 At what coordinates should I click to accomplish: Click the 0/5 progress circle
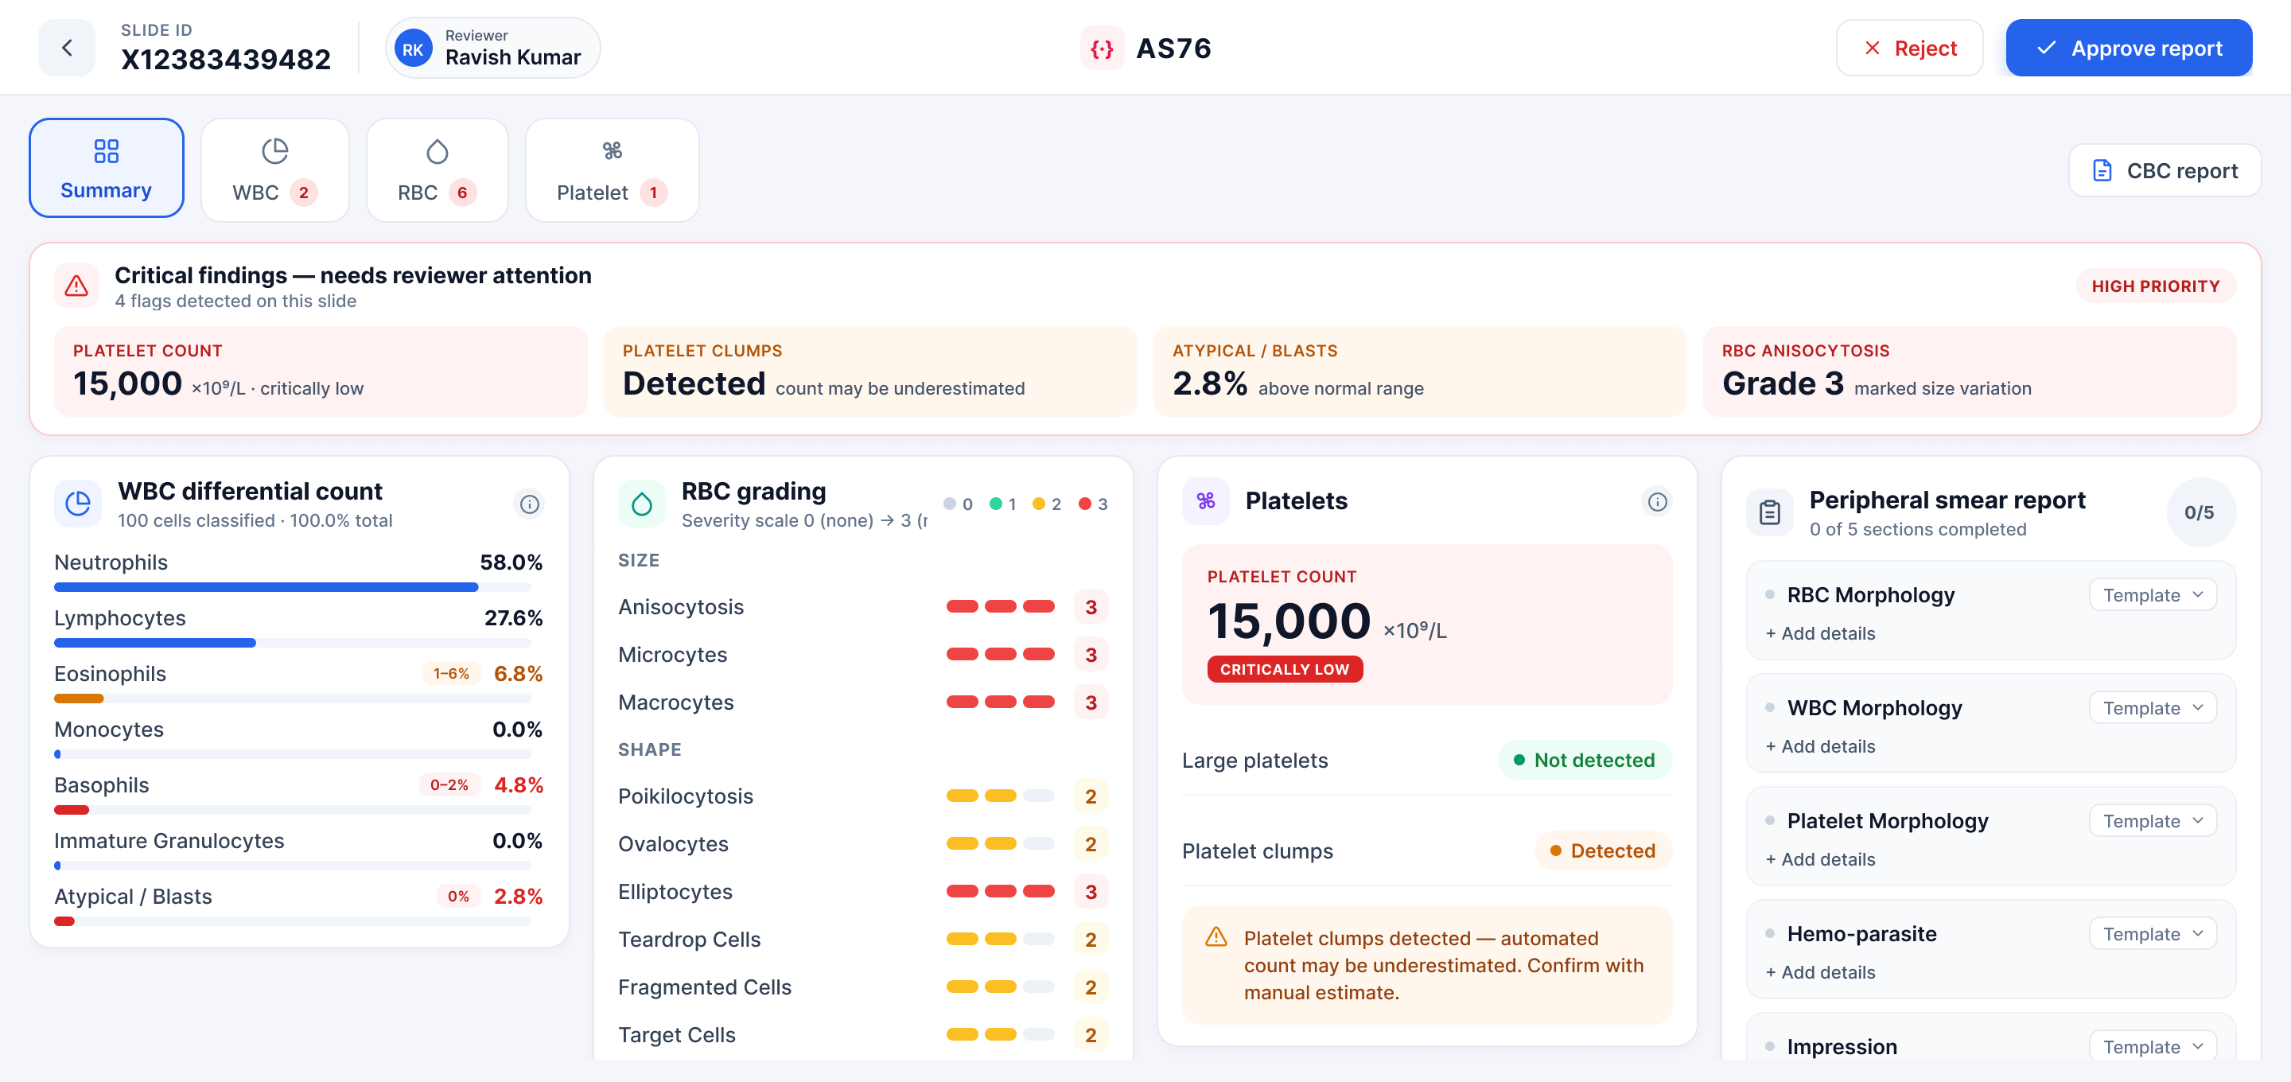click(2200, 512)
